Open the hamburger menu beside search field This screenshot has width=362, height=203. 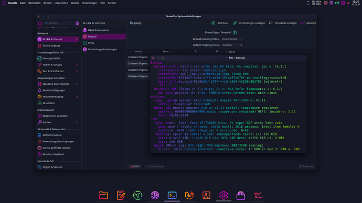click(77, 23)
